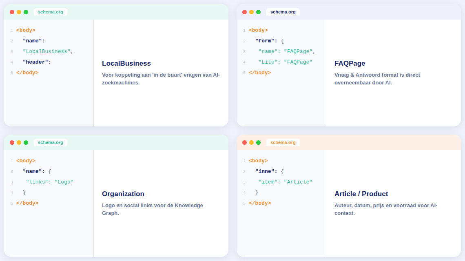Click the FAQPage heading
The image size is (465, 261).
click(350, 64)
